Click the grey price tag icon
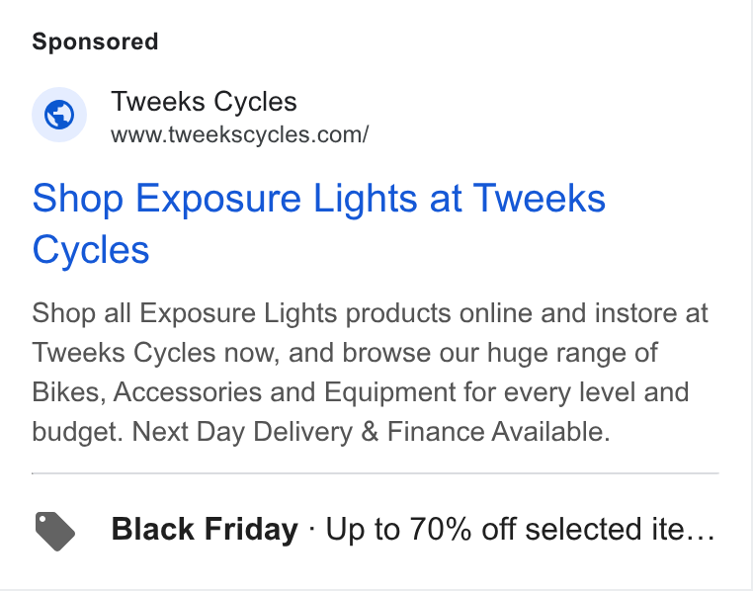753x591 pixels. (x=55, y=532)
